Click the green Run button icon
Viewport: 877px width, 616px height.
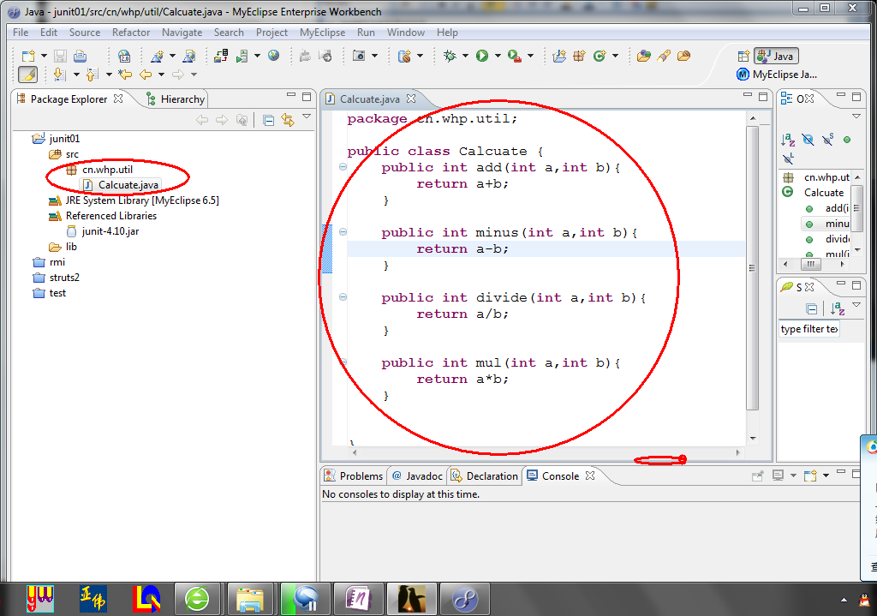tap(482, 56)
